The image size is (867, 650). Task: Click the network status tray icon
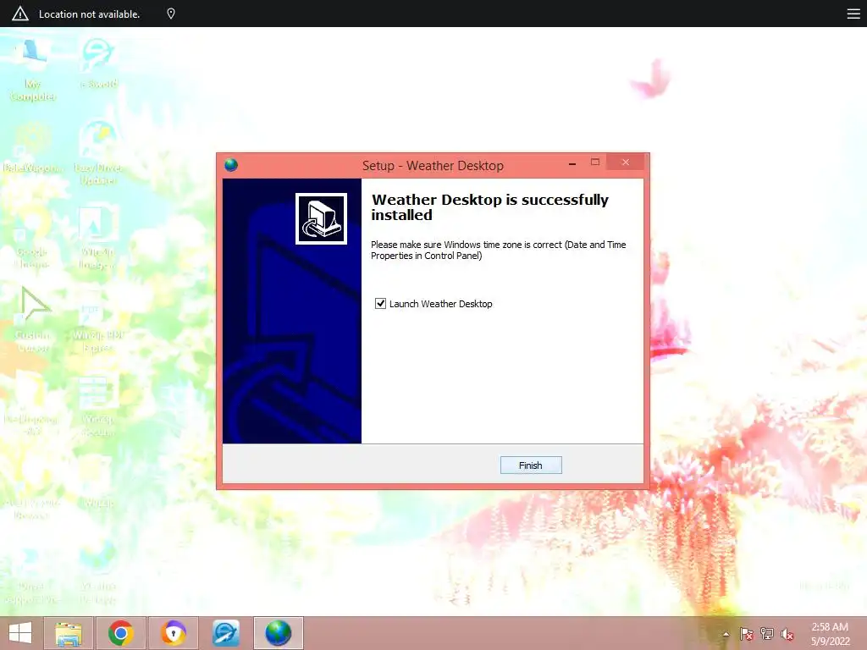[x=767, y=634]
